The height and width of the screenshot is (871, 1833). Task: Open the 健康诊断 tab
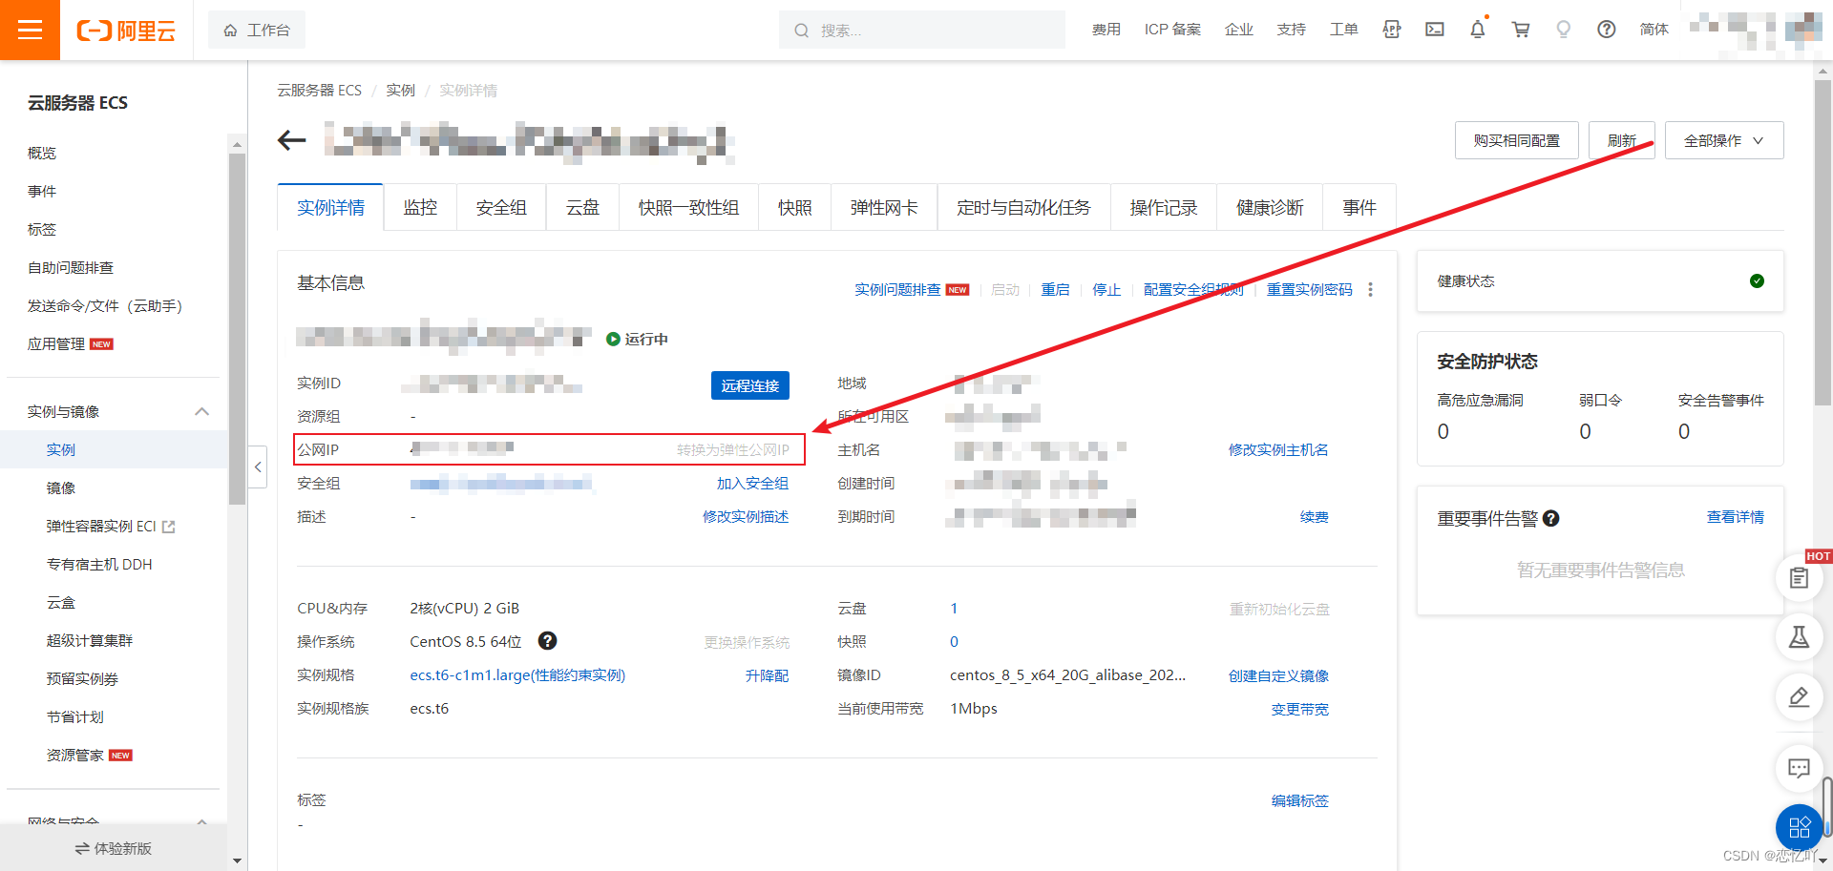pyautogui.click(x=1269, y=207)
